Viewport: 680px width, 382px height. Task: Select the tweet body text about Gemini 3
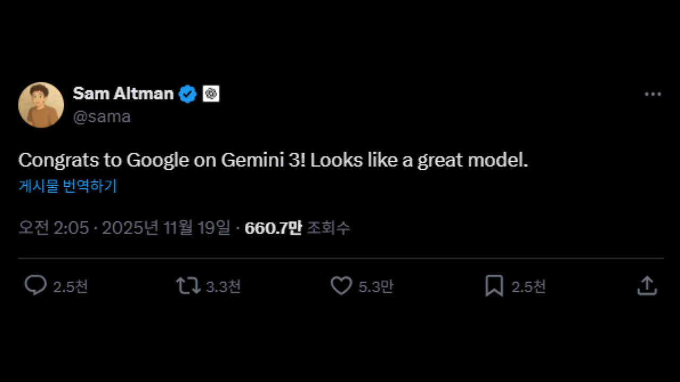tap(273, 160)
